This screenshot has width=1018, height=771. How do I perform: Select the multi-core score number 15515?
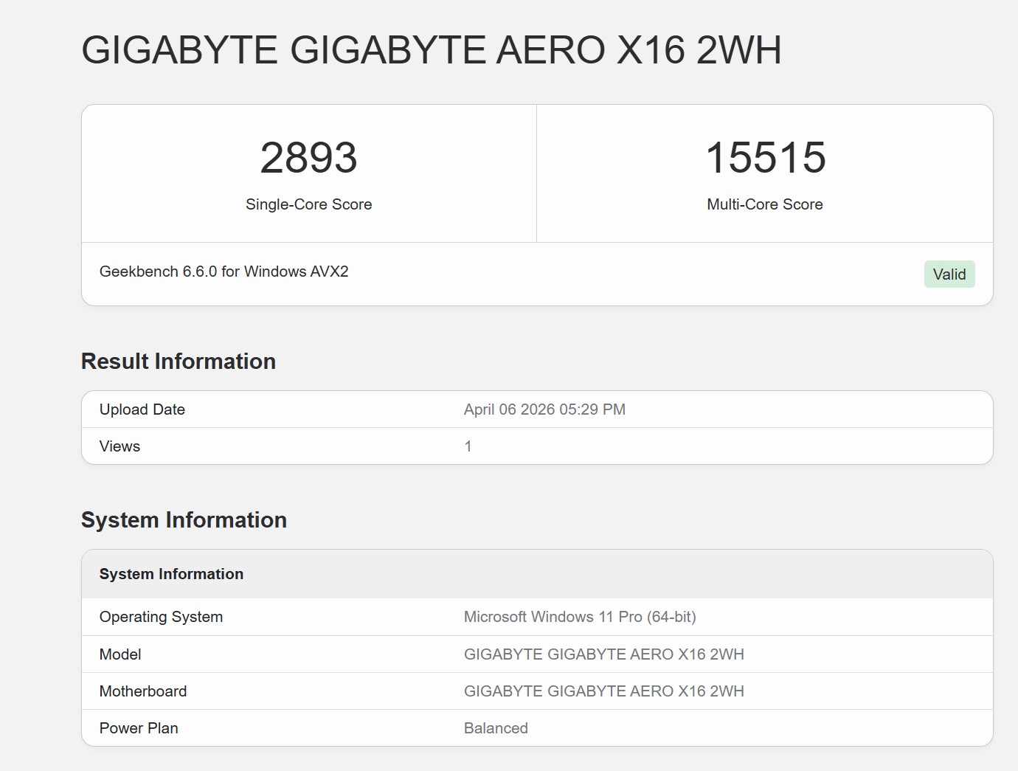[x=765, y=158]
